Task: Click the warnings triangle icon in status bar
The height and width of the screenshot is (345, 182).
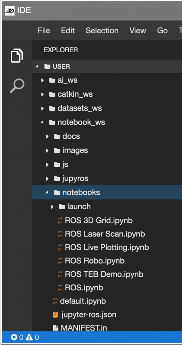Action: coord(29,337)
